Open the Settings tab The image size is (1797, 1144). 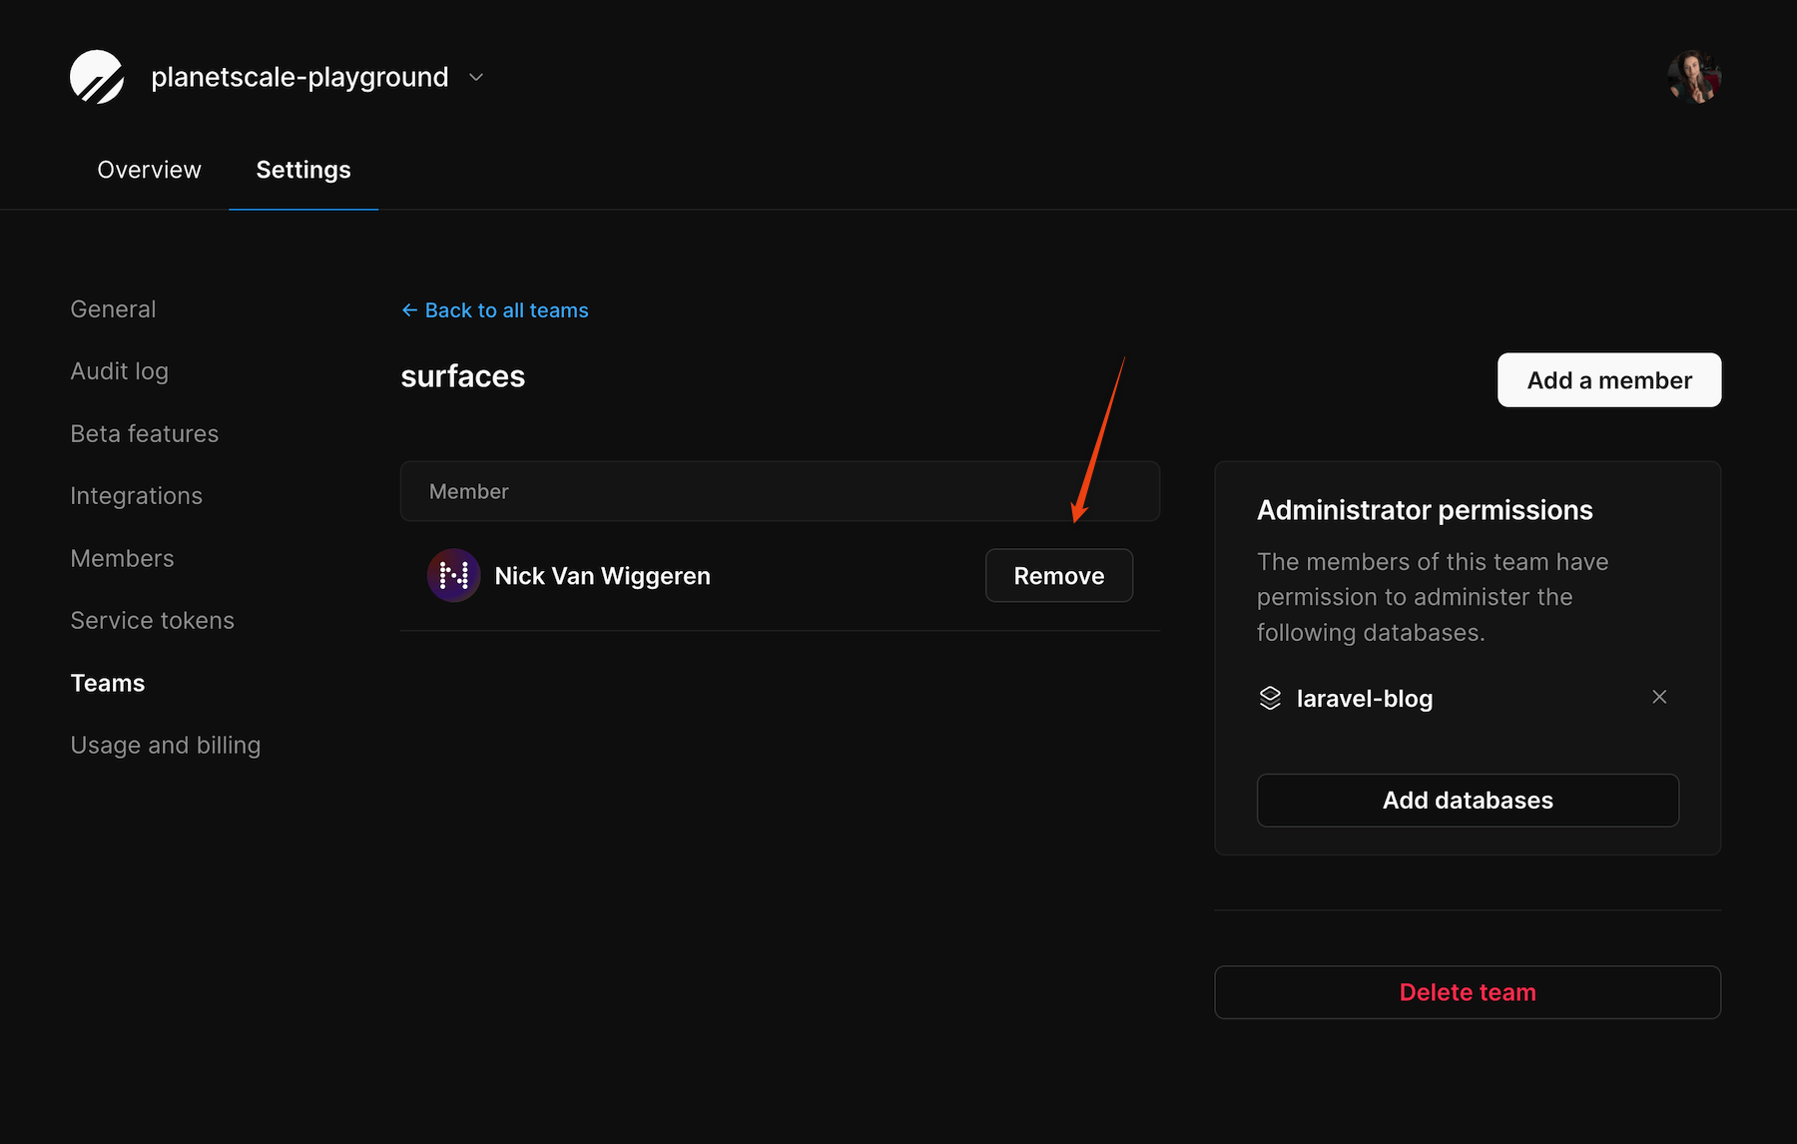coord(303,170)
